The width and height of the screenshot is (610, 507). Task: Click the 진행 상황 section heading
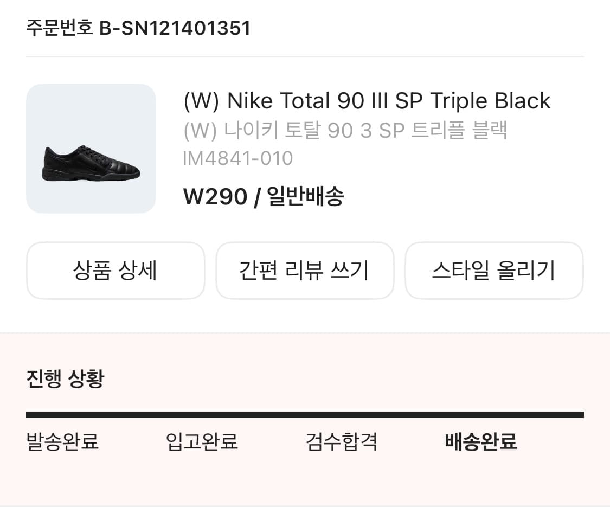pos(65,380)
